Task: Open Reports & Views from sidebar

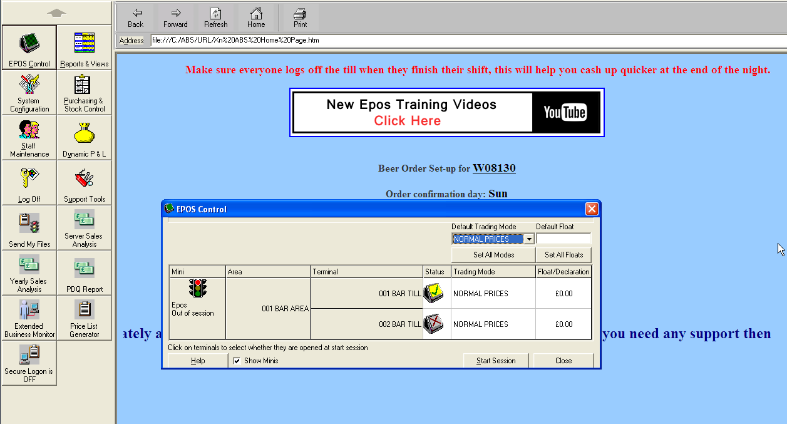Action: (85, 47)
